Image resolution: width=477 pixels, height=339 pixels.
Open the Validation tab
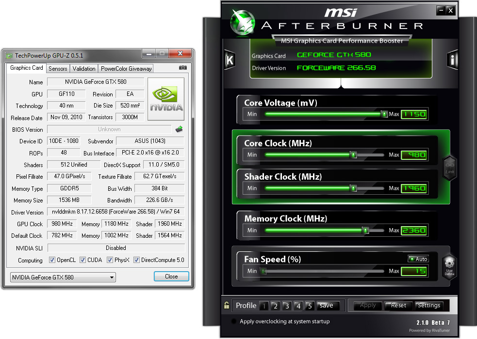pos(84,69)
